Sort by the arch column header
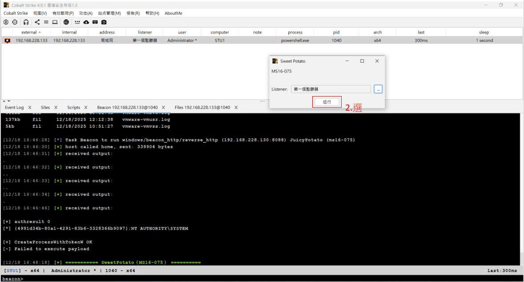 tap(377, 32)
